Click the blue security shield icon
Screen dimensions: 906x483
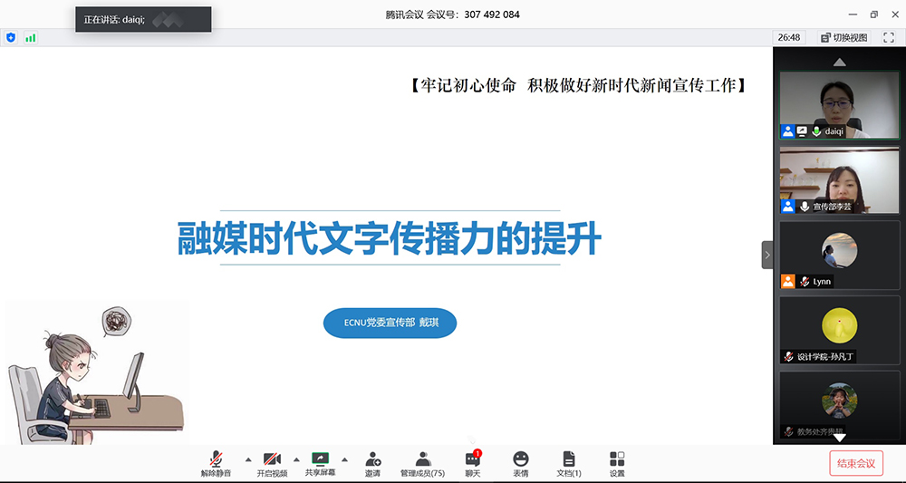(11, 37)
